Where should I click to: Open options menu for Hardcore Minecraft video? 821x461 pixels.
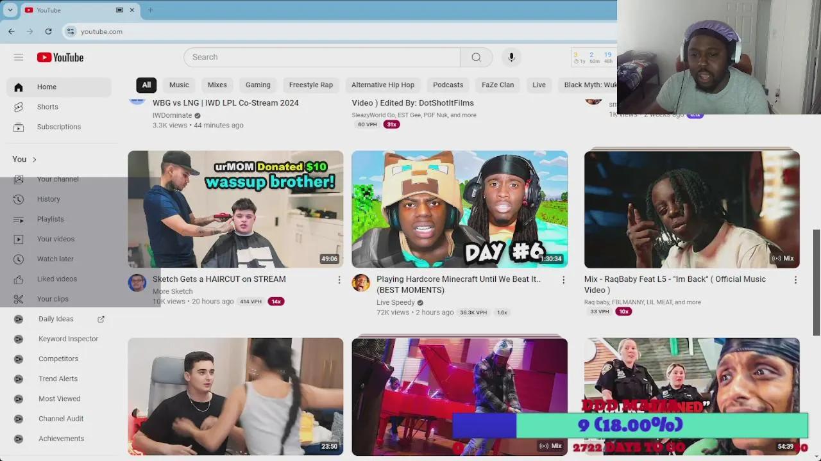click(x=563, y=280)
